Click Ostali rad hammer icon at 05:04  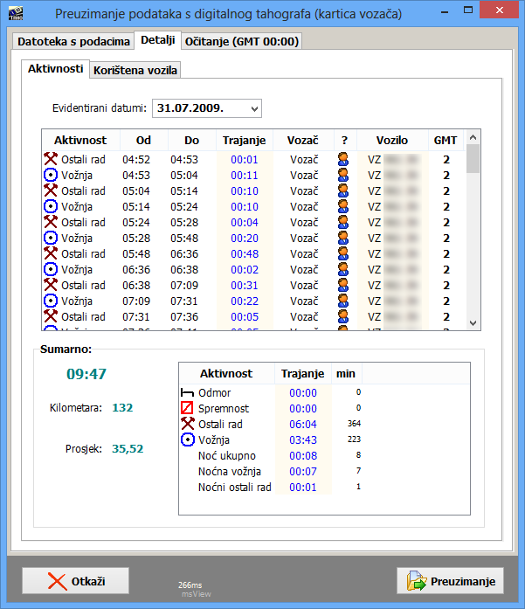pos(51,190)
